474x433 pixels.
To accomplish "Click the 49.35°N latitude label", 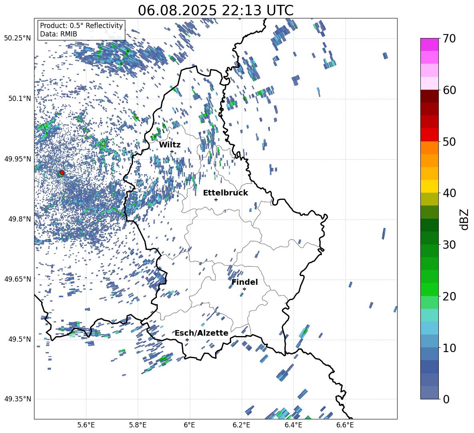I will [x=18, y=399].
